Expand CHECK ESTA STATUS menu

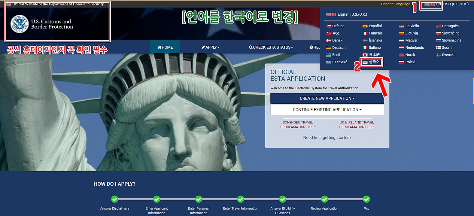[271, 47]
